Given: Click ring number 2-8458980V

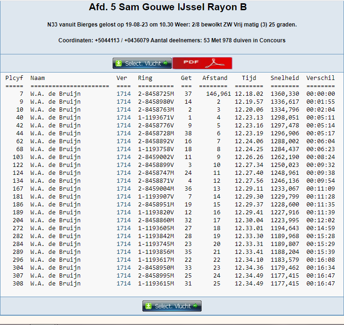Looking at the screenshot, I should click(156, 102).
